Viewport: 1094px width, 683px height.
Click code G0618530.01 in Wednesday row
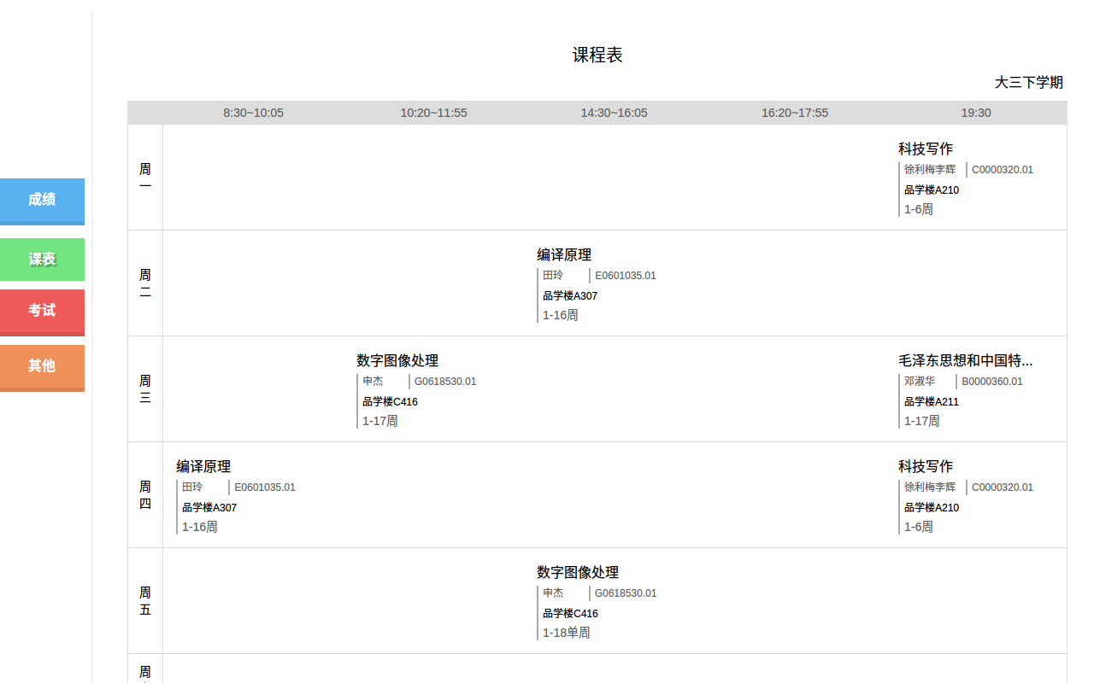tap(445, 381)
